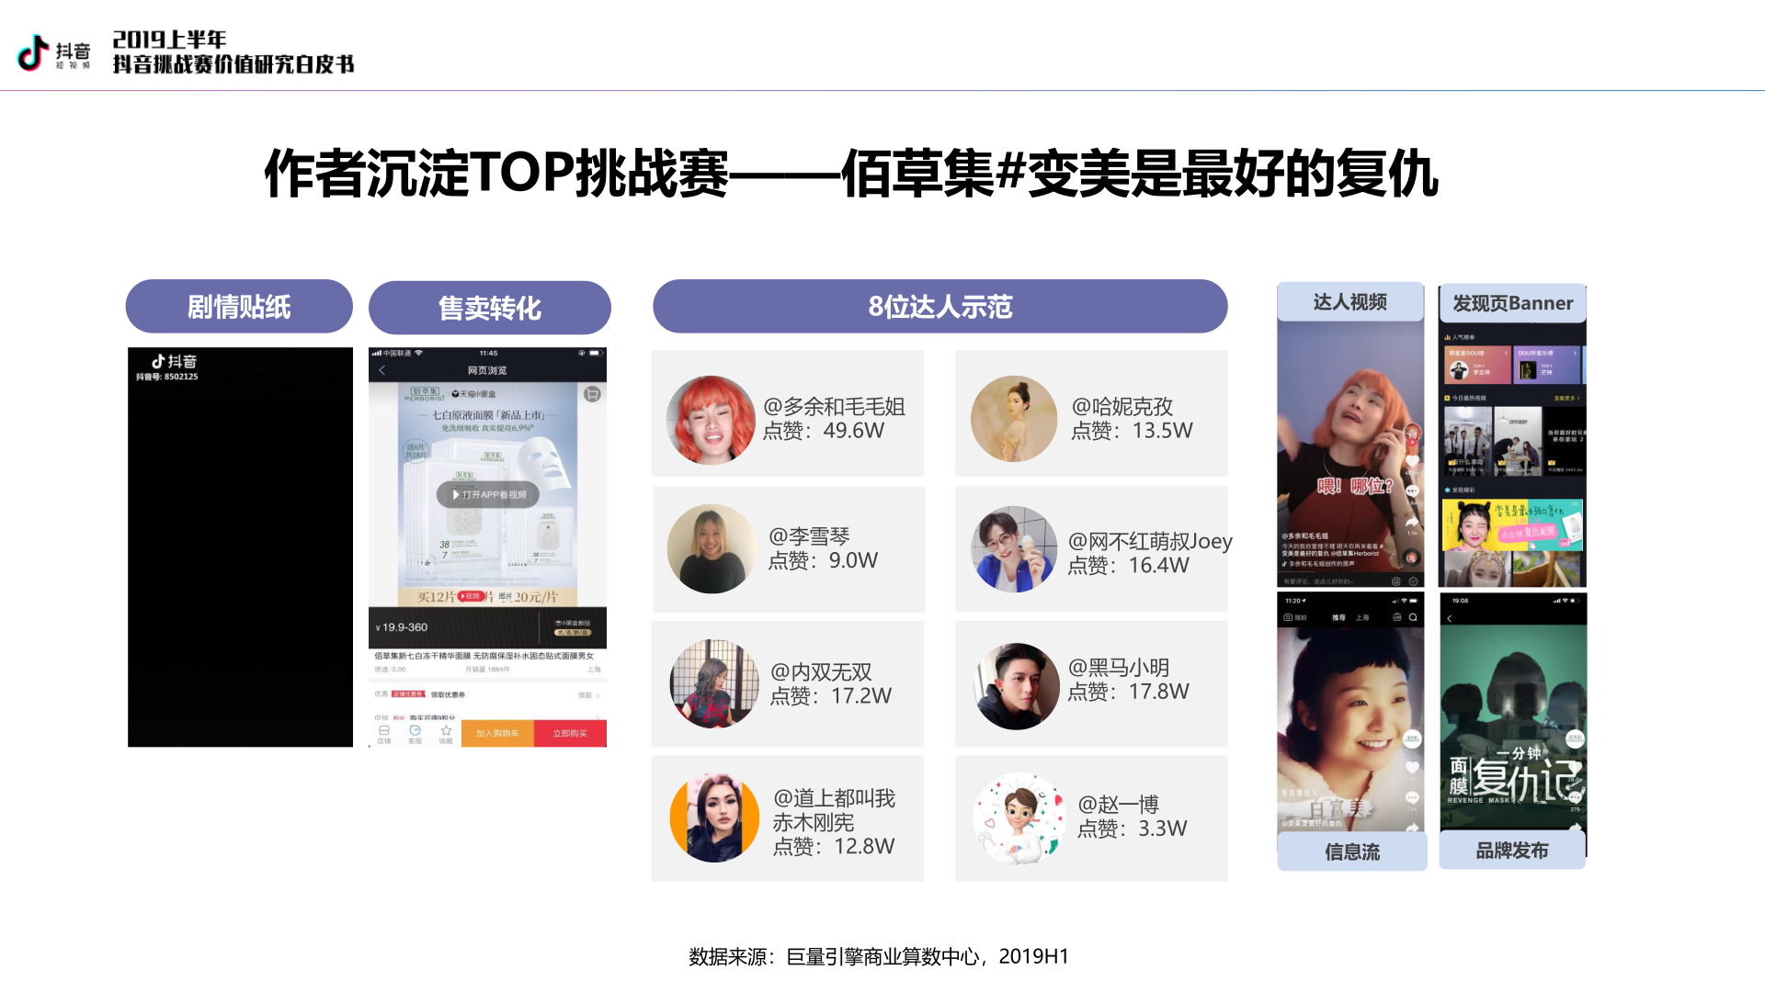Open the 店铺 store icon

384,733
